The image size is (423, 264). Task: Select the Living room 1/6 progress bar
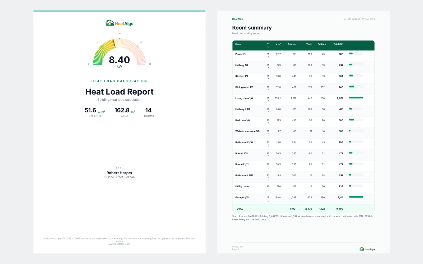point(356,98)
